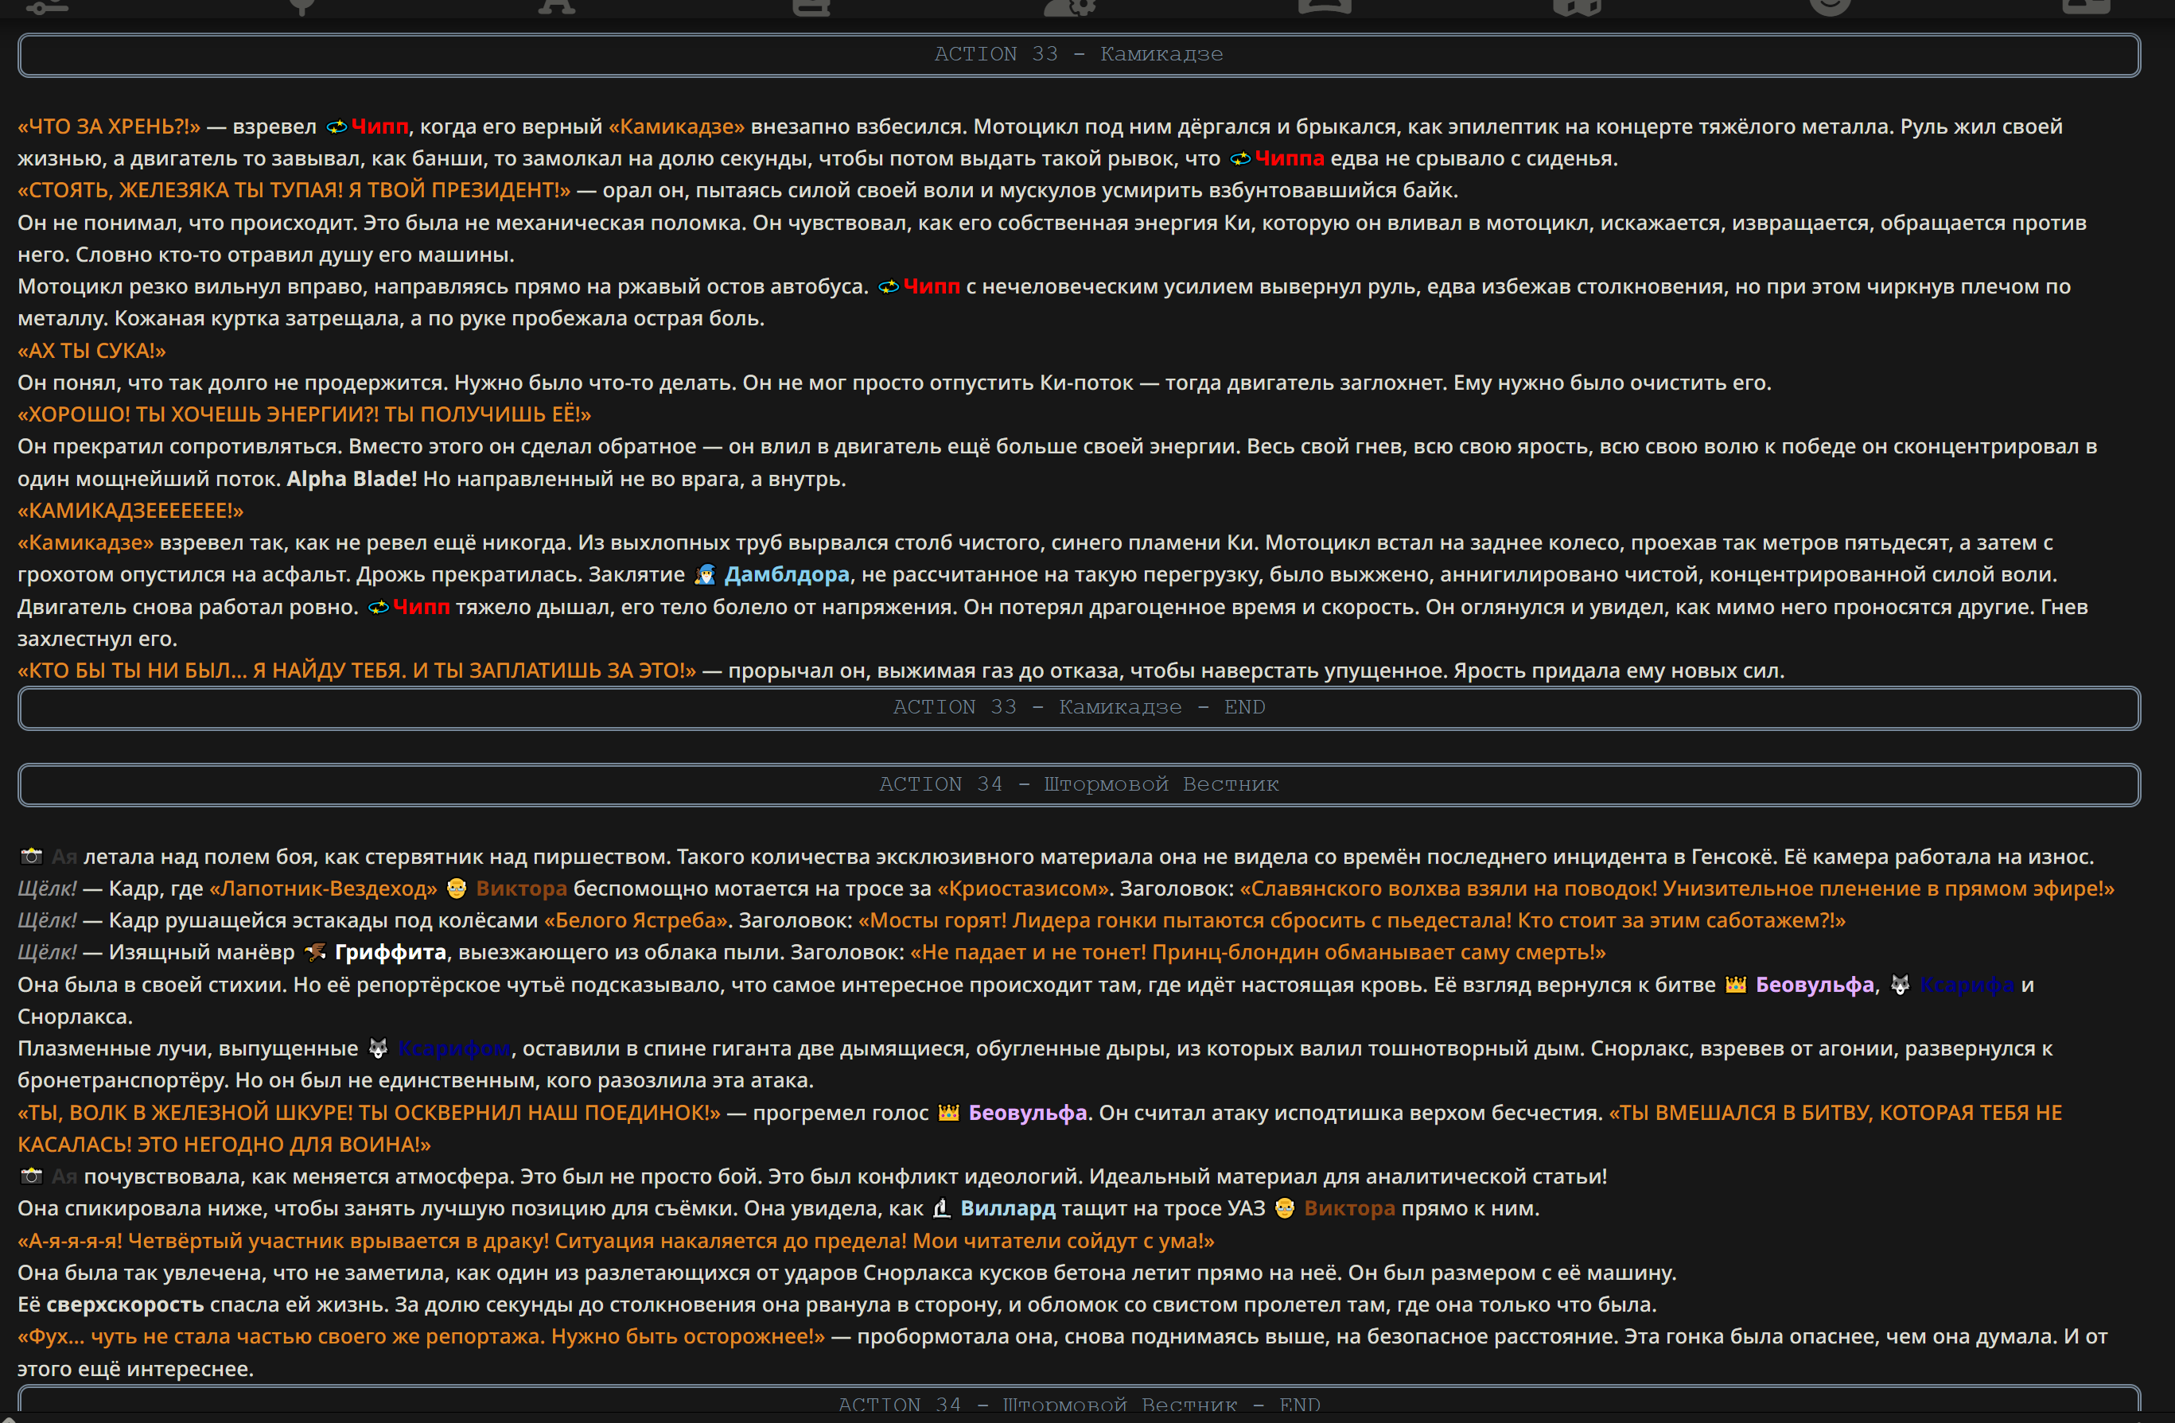Viewport: 2175px width, 1423px height.
Task: Click the bold word 'сверхскорость'
Action: point(125,1305)
